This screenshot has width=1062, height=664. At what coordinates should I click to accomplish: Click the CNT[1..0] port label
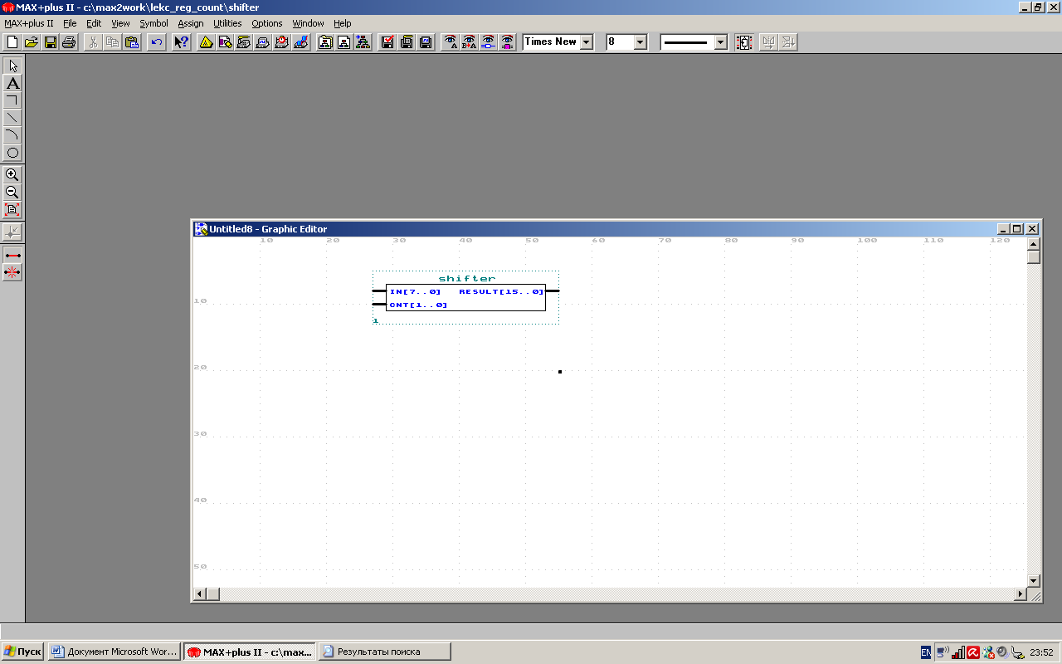[x=418, y=305]
